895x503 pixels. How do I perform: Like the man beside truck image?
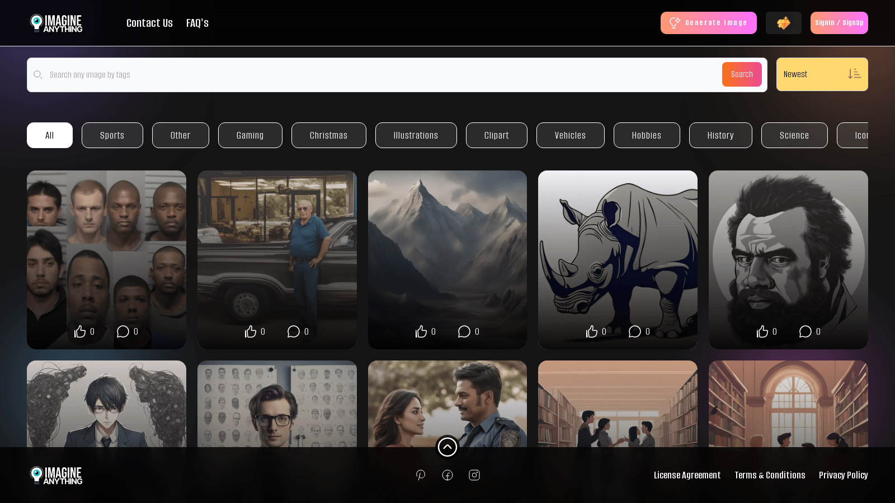[x=251, y=331]
